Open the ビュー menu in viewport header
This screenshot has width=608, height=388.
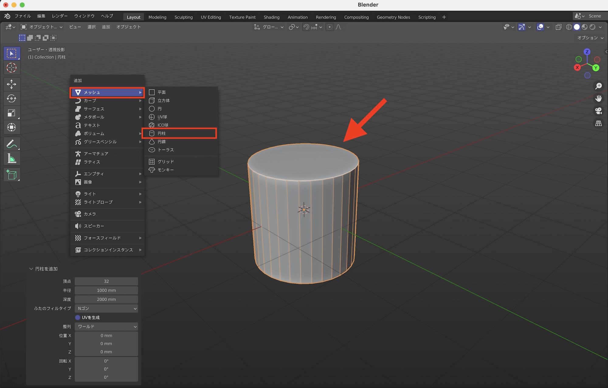click(75, 27)
